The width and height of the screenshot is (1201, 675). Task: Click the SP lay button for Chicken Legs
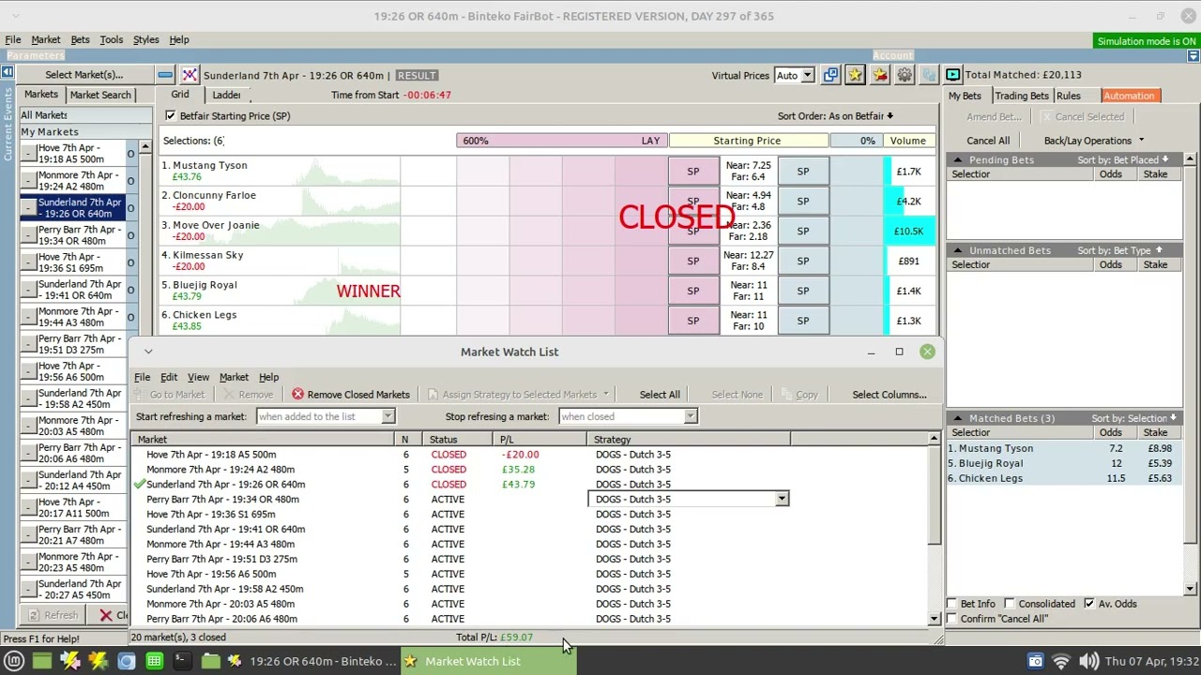tap(692, 321)
